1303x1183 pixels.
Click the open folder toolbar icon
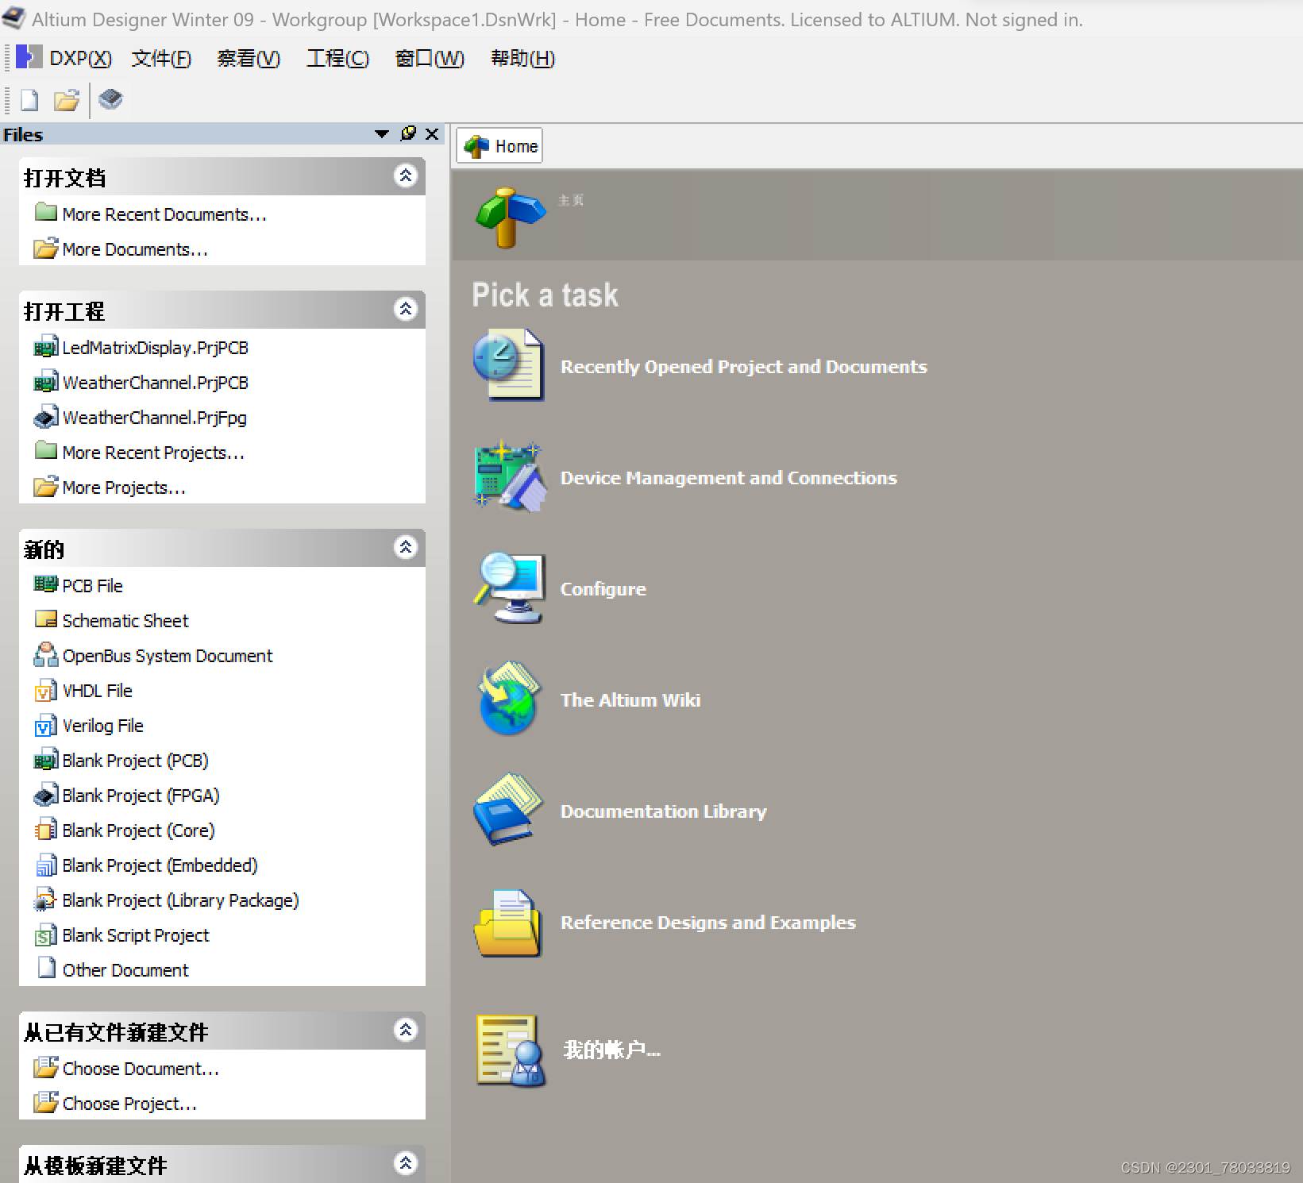coord(67,100)
